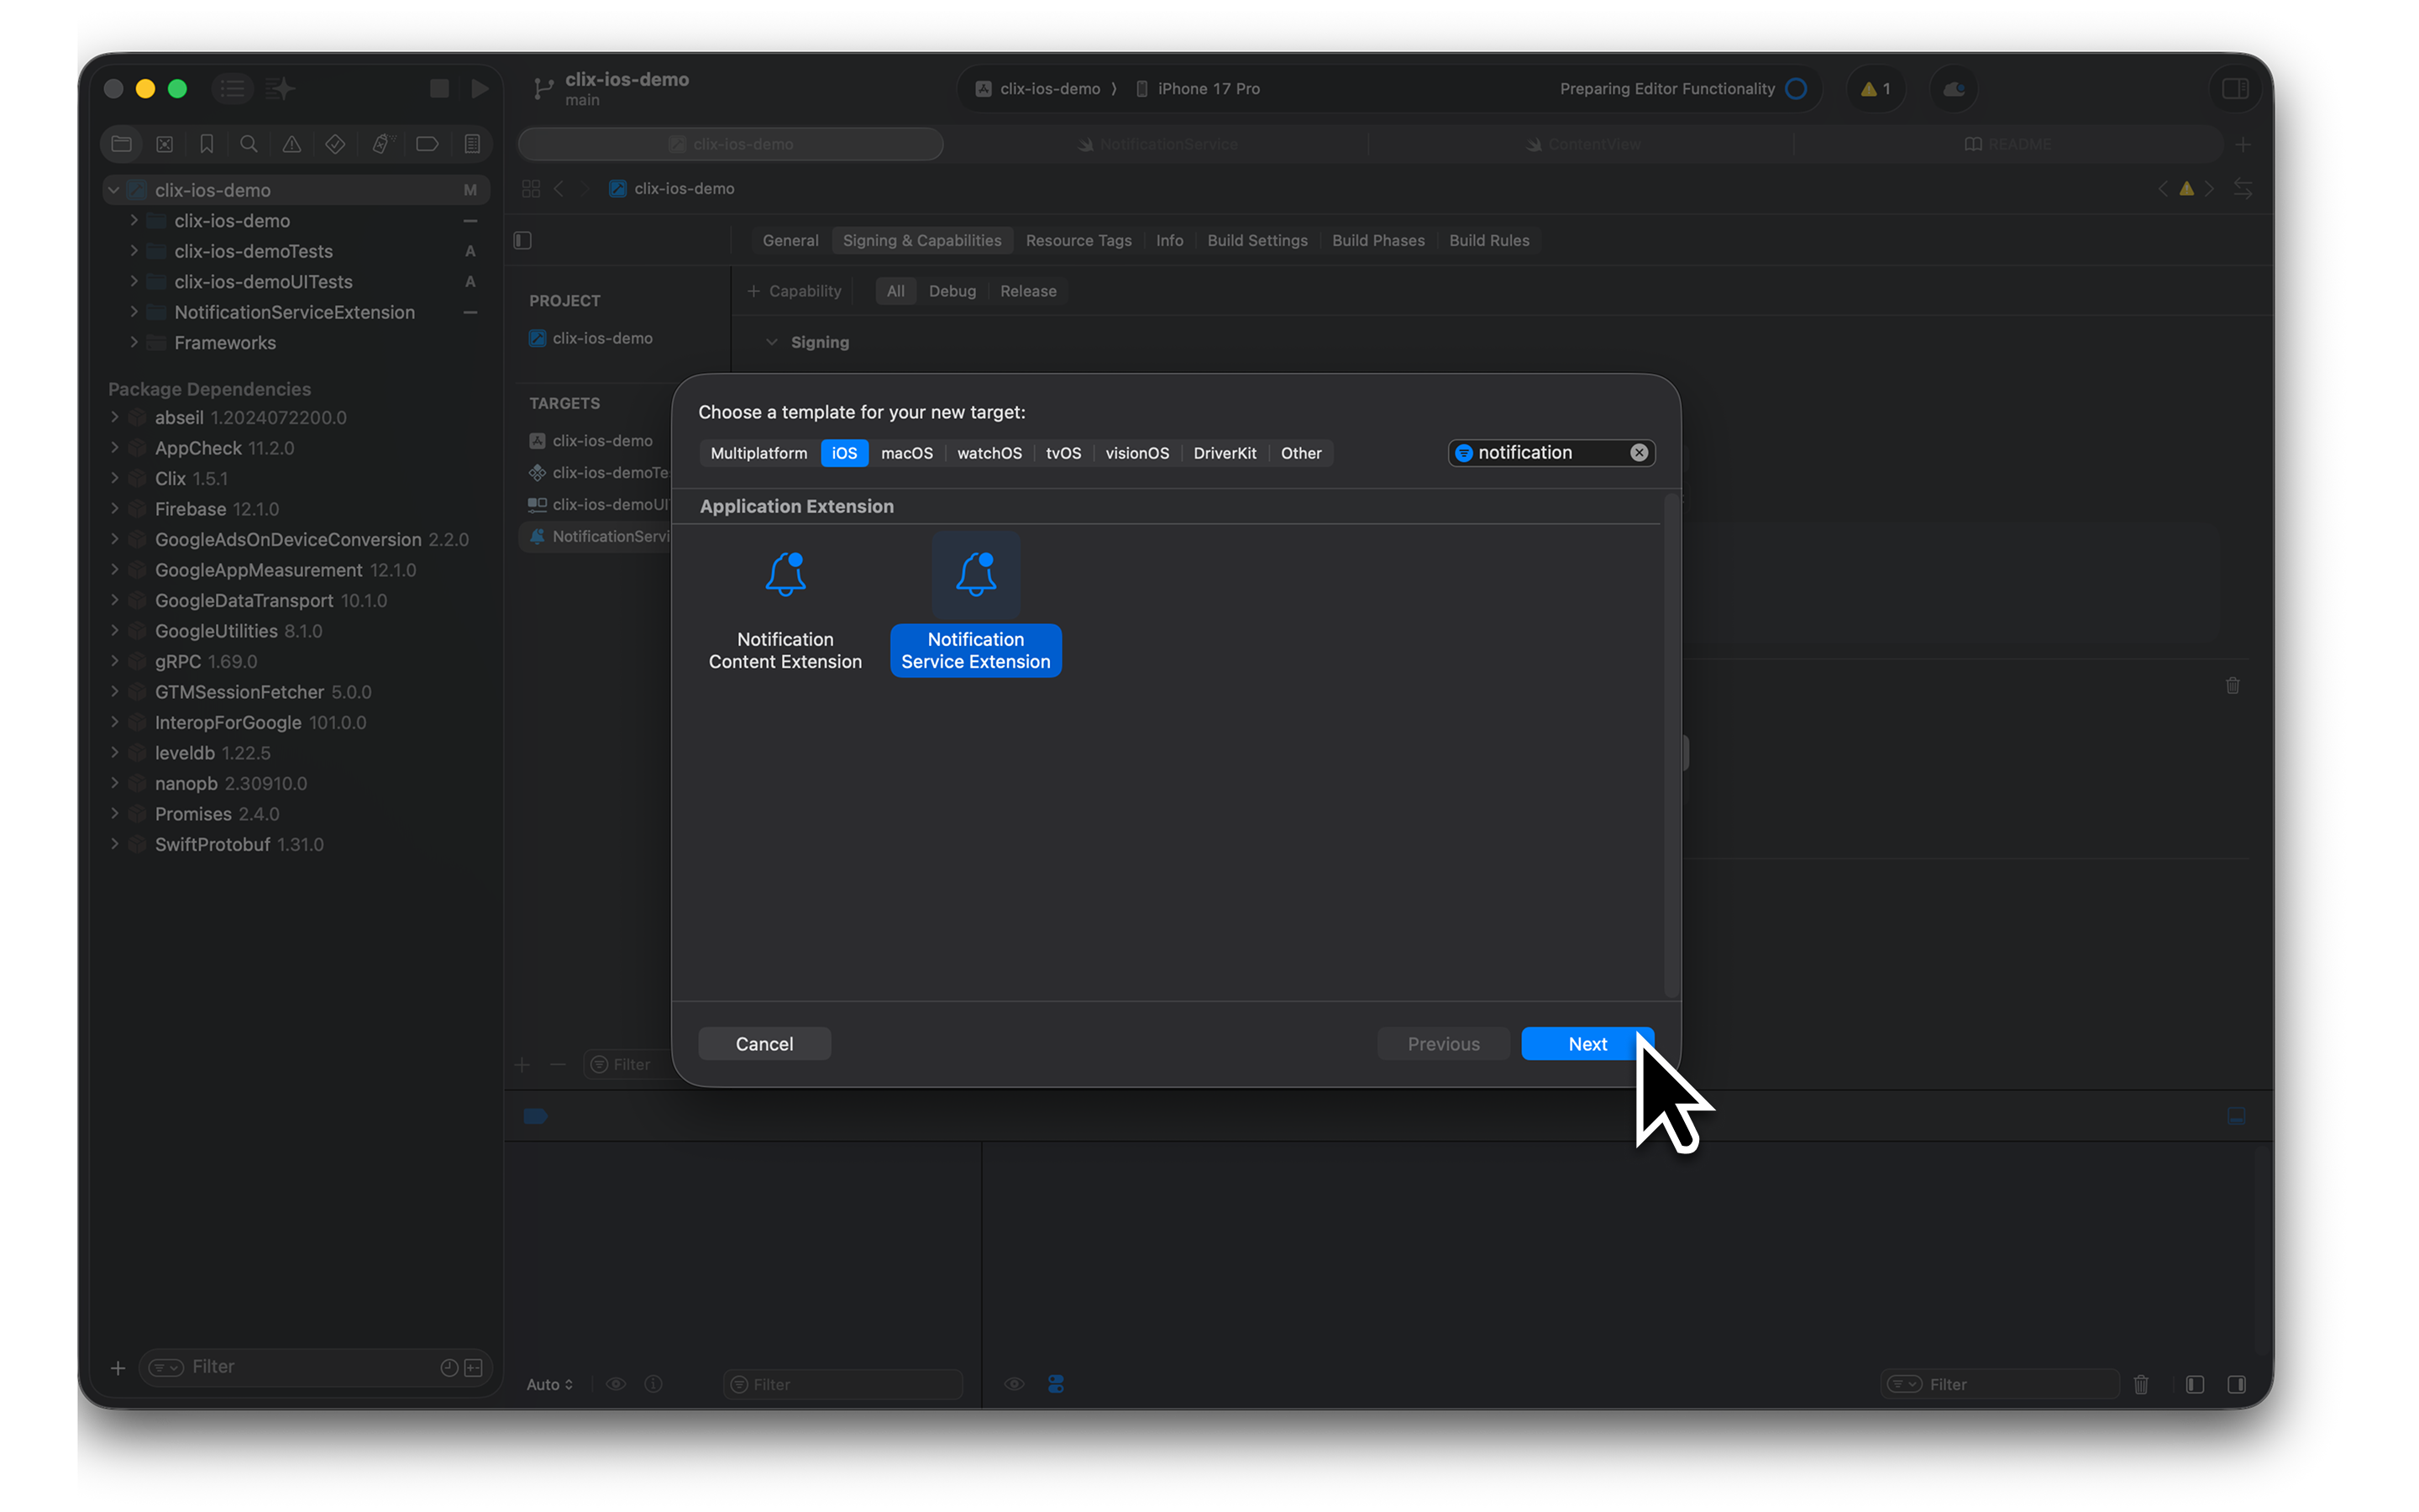2419x1512 pixels.
Task: Open the Bookmark navigator
Action: click(x=207, y=143)
